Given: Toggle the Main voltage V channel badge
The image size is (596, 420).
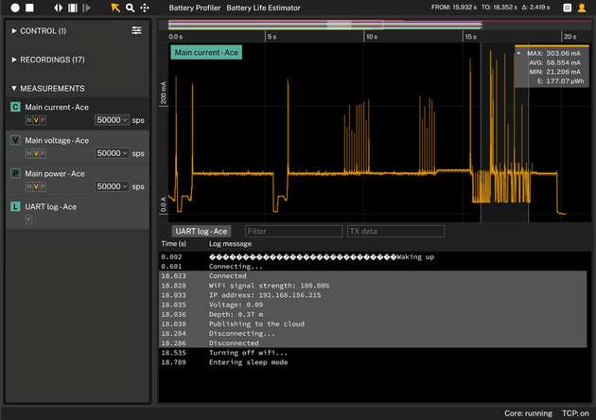Looking at the screenshot, I should tap(15, 140).
